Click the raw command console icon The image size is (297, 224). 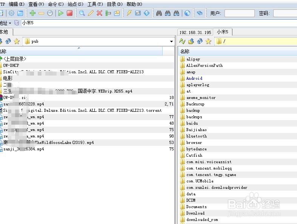138,13
